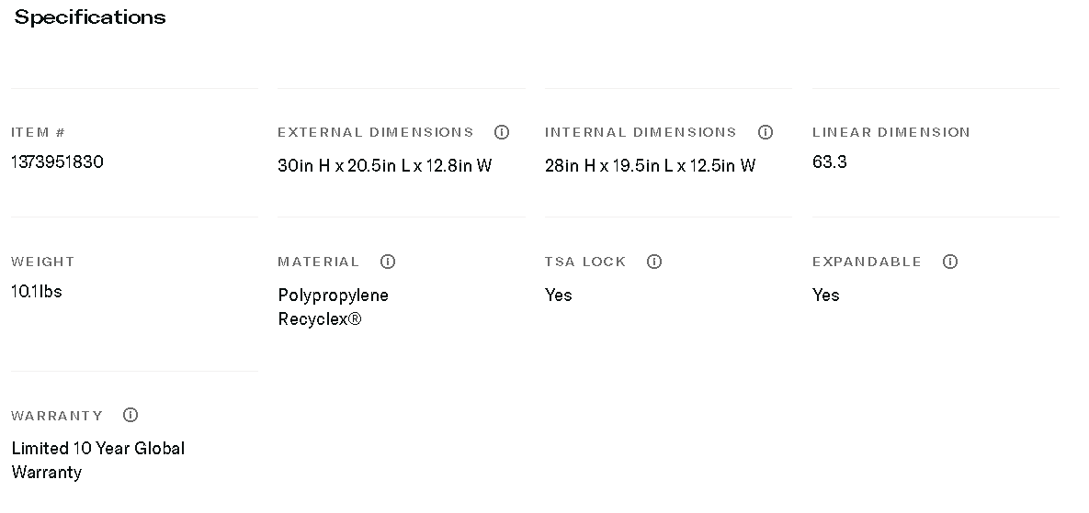Click the Yes value under TSA Lock
This screenshot has height=513, width=1089.
pyautogui.click(x=558, y=295)
